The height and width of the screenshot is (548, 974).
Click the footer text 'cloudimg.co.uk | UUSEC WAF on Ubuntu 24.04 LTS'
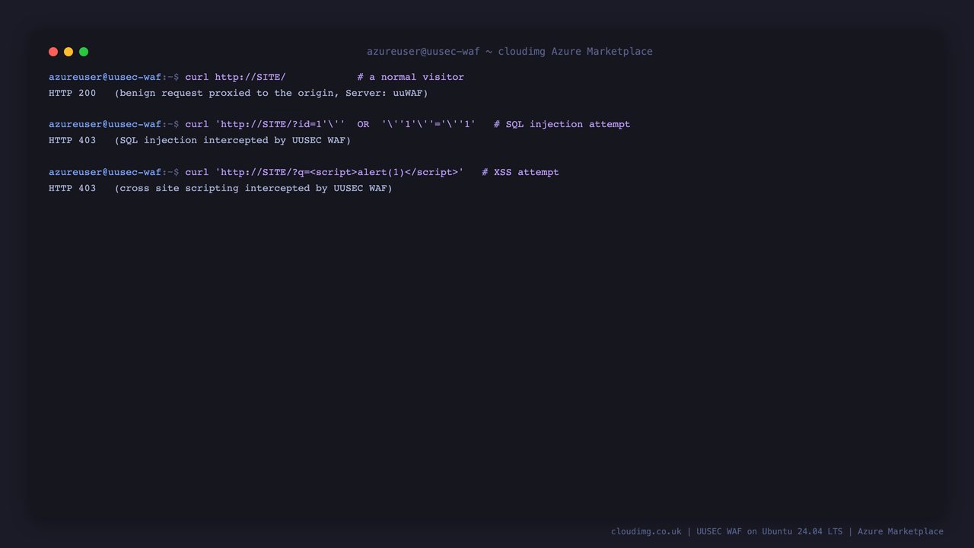point(727,531)
